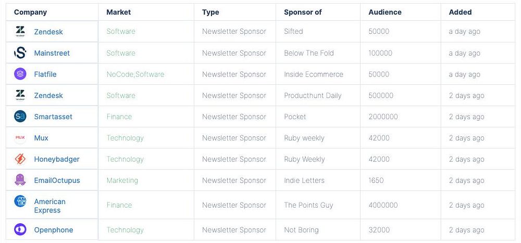Sort by the Company column header
Image resolution: width=521 pixels, height=243 pixels.
(x=30, y=12)
